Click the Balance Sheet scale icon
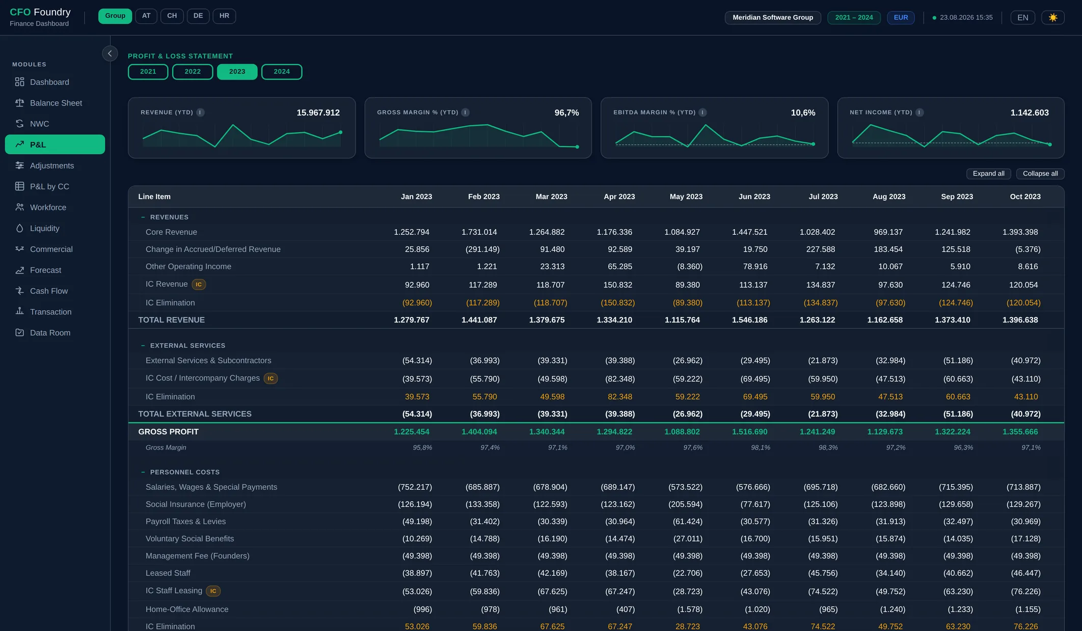The image size is (1082, 631). pyautogui.click(x=19, y=103)
